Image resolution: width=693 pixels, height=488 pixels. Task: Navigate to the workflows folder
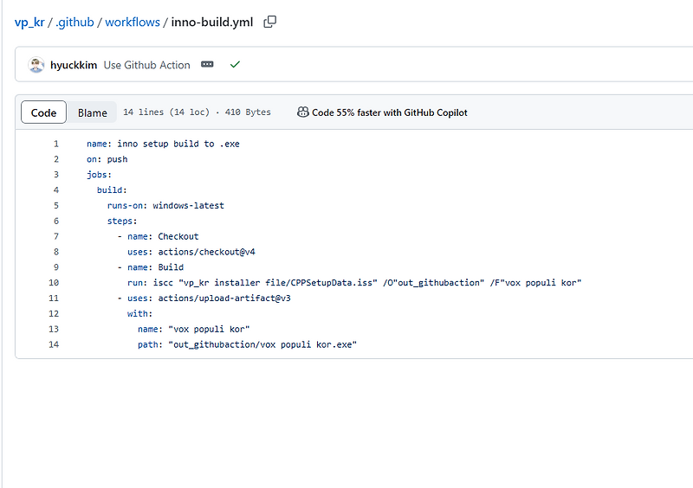[x=133, y=22]
